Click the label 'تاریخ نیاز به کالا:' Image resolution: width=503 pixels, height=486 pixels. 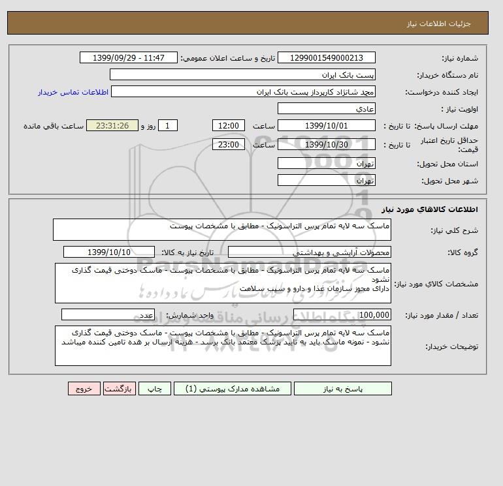pyautogui.click(x=187, y=252)
